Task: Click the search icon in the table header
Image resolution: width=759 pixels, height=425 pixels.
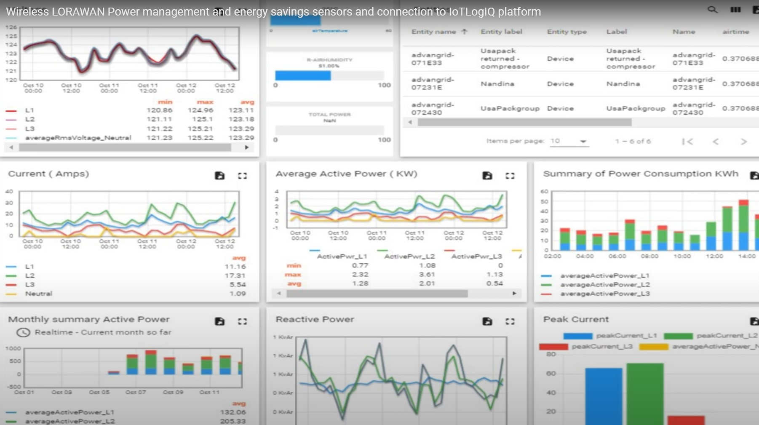Action: (712, 9)
